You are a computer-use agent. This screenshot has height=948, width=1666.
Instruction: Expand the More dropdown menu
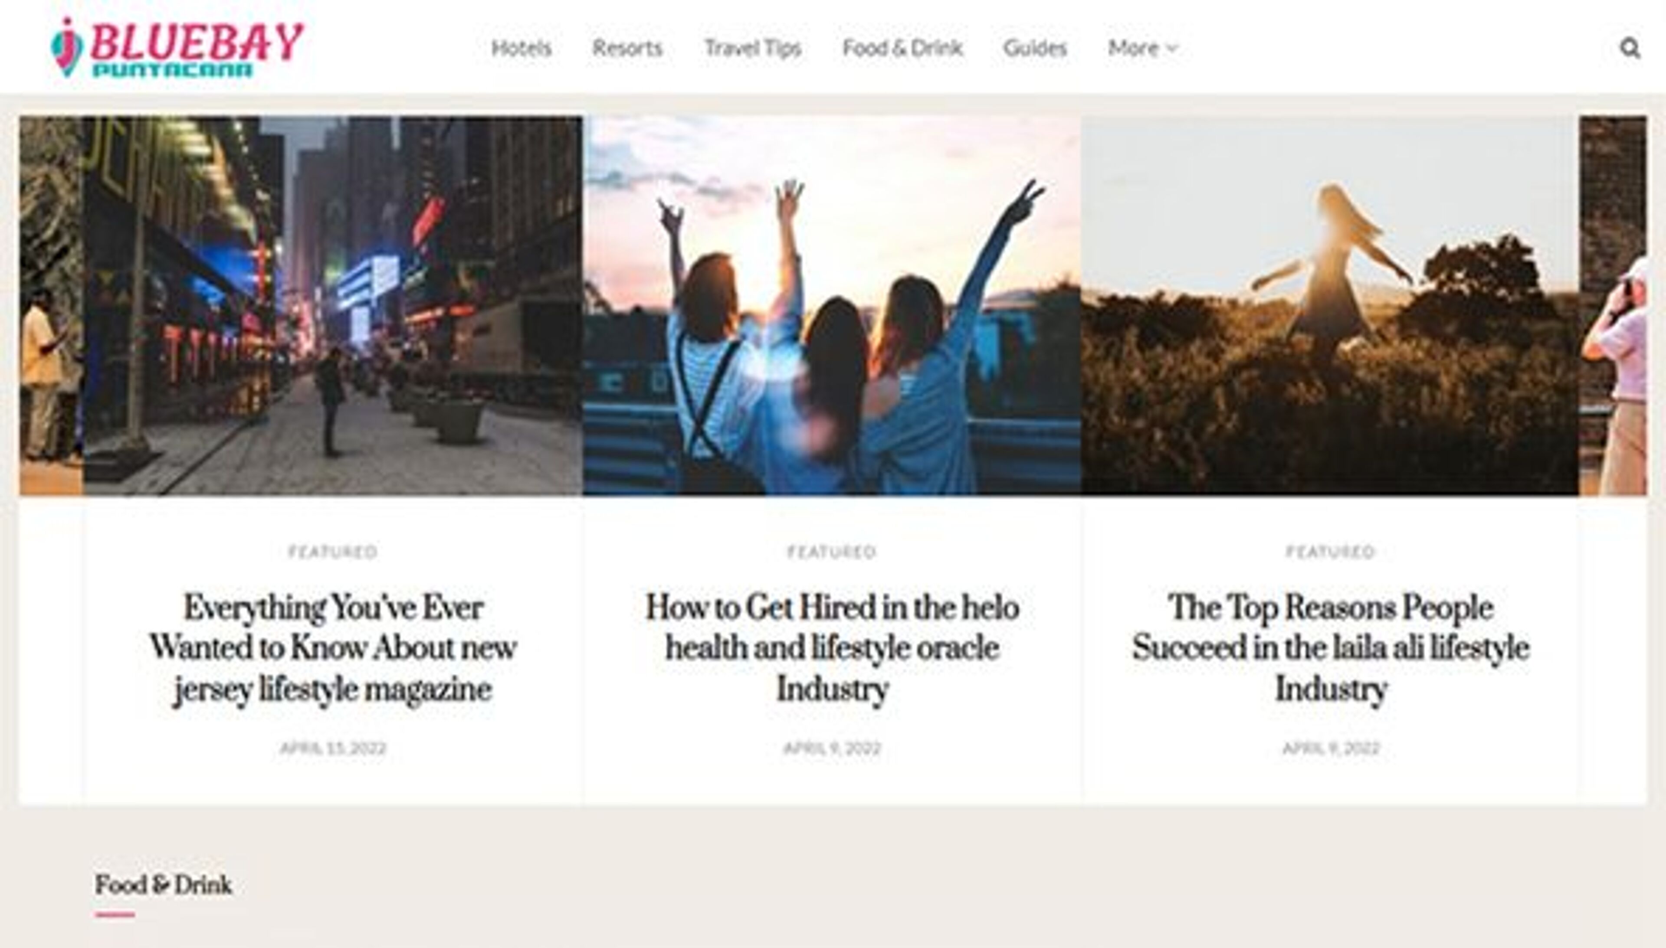point(1142,48)
